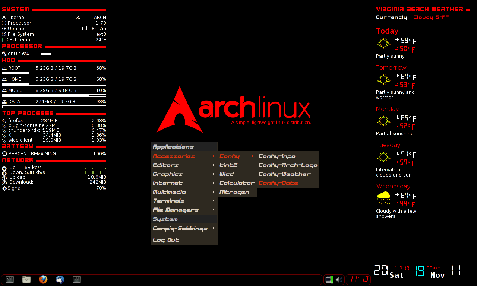Expand the Editors submenu
Image resolution: width=477 pixels, height=286 pixels.
(184, 165)
